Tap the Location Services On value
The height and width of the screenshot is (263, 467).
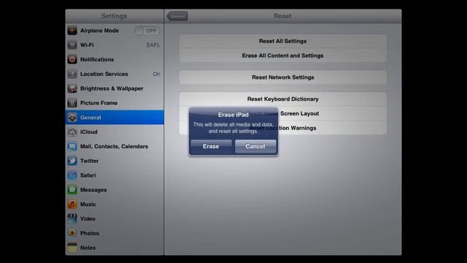click(x=156, y=74)
